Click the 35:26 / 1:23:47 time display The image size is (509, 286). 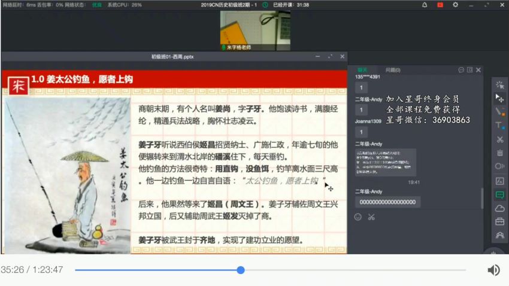[x=32, y=270]
